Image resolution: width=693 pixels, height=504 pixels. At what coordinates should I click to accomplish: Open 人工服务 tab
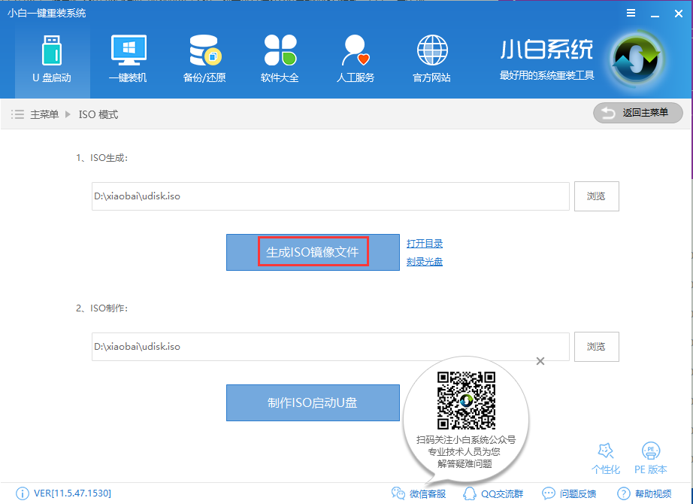(356, 59)
